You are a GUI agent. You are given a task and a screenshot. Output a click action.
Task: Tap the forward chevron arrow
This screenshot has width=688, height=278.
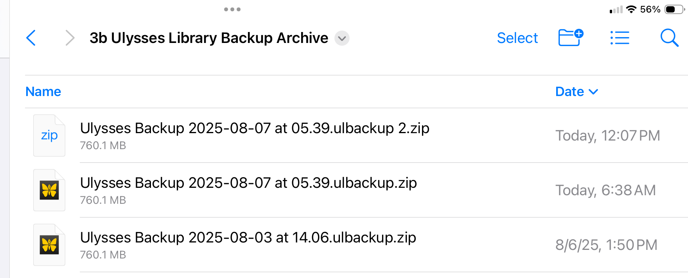70,38
